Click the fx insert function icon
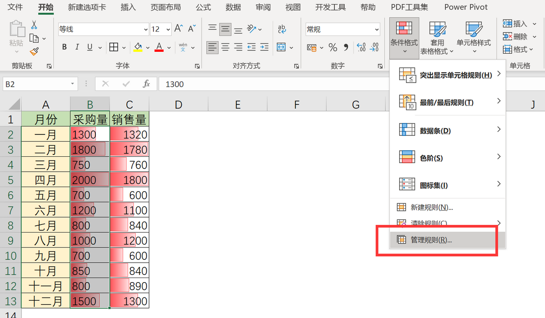This screenshot has width=545, height=318. (x=147, y=84)
